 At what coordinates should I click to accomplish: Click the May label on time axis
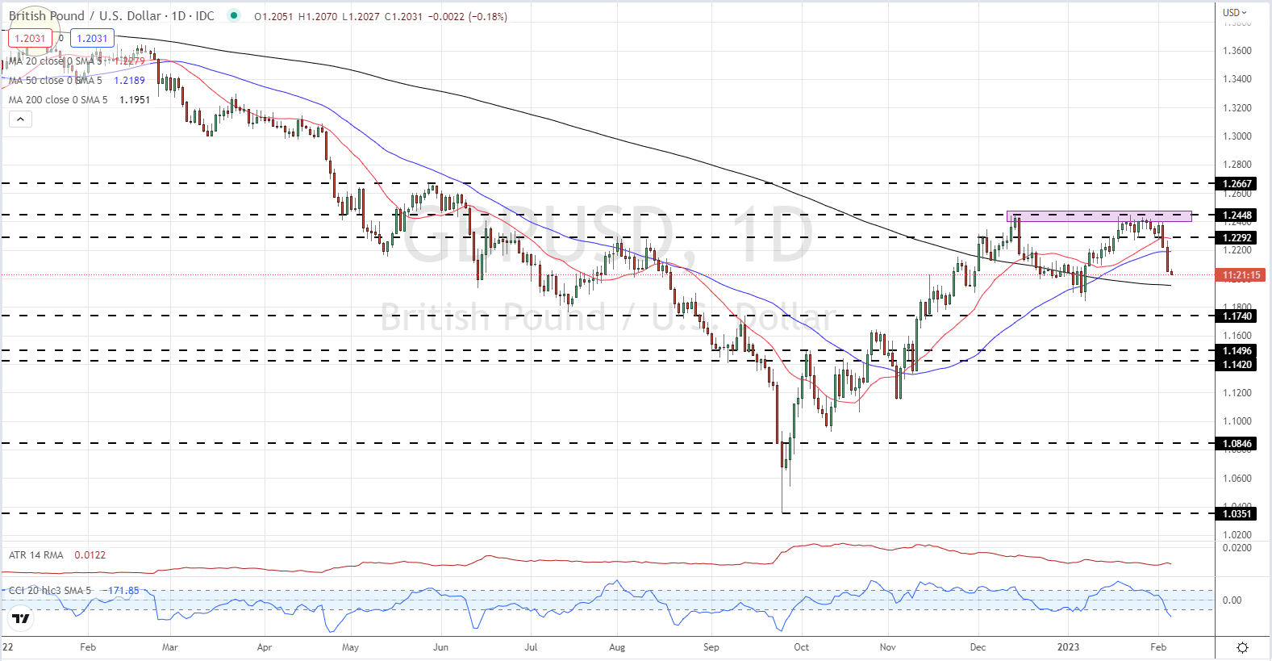pos(350,647)
